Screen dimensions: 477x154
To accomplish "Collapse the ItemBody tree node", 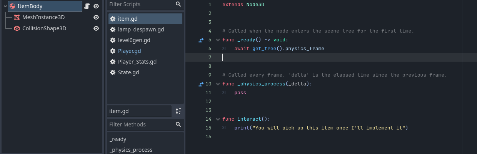I will pyautogui.click(x=5, y=6).
